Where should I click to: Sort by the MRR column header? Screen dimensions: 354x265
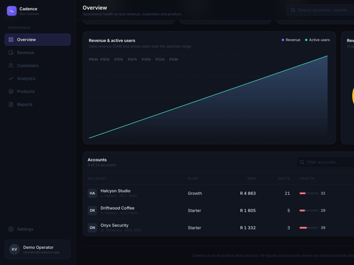(251, 178)
